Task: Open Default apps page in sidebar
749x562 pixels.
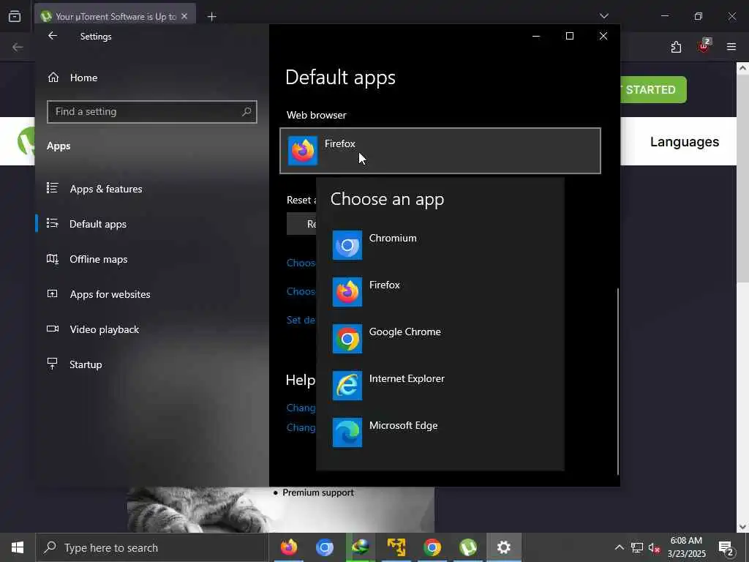Action: (152, 224)
